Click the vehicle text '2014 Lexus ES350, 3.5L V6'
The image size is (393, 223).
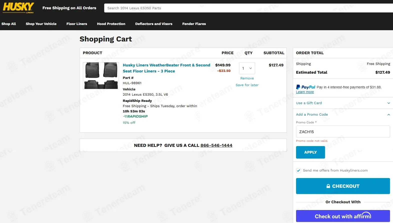[145, 95]
